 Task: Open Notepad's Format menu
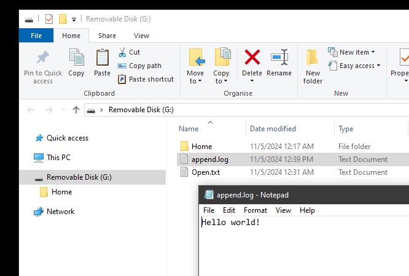pyautogui.click(x=255, y=210)
